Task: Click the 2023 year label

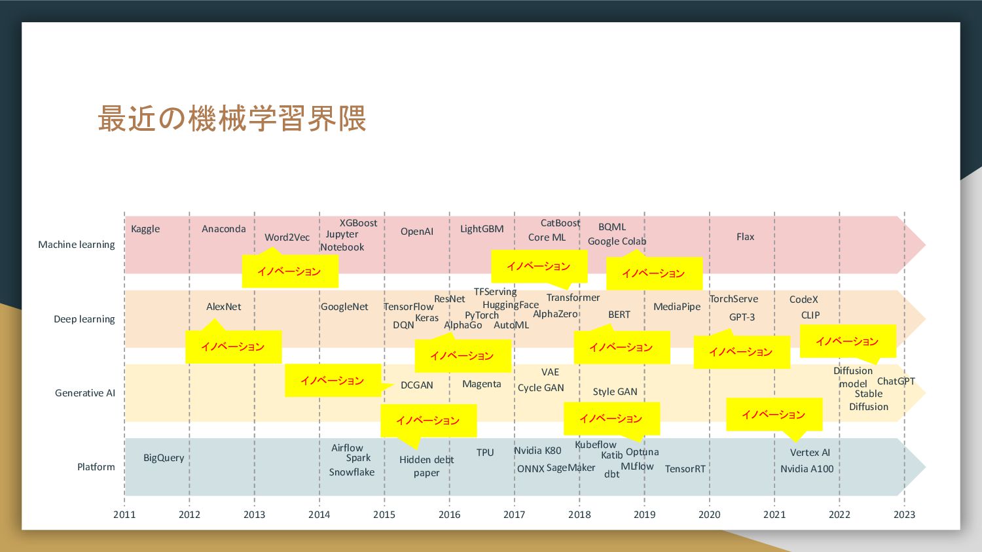Action: tap(904, 515)
